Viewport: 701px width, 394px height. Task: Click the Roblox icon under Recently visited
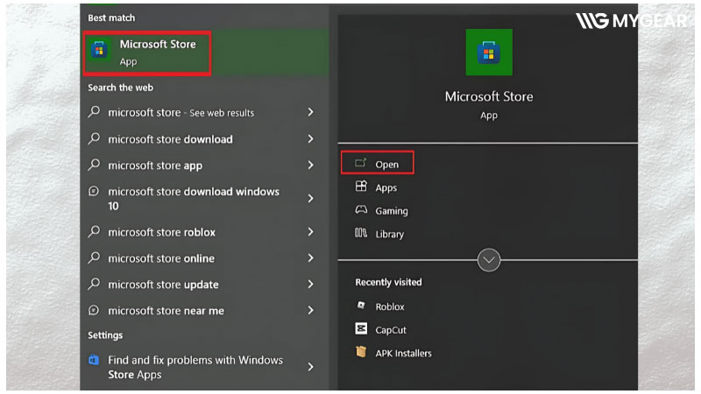click(361, 306)
